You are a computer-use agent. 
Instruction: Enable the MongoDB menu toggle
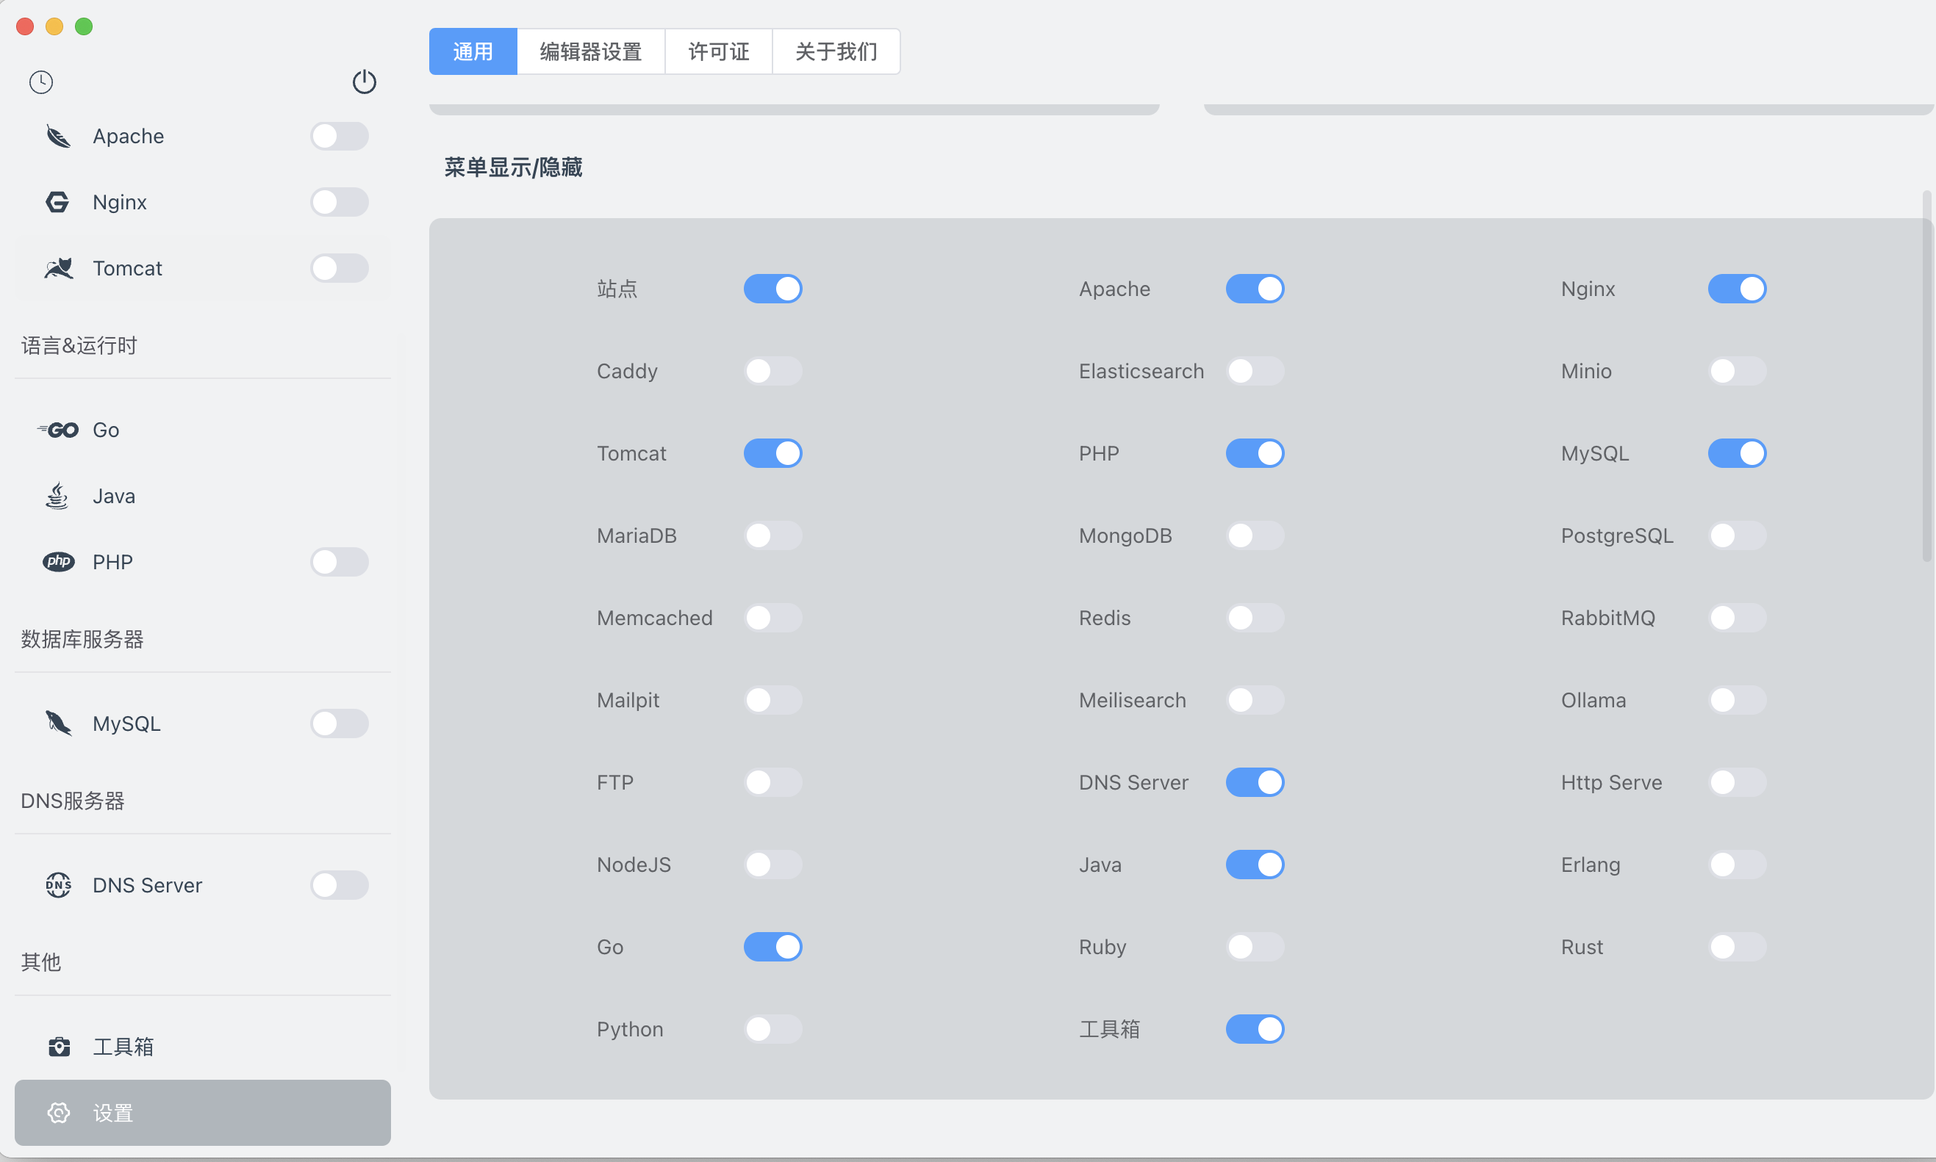1255,535
